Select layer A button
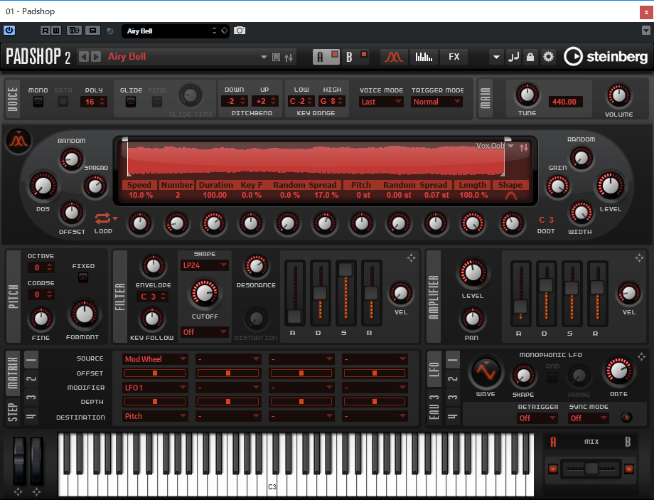Screen dimensions: 654x500 [321, 57]
